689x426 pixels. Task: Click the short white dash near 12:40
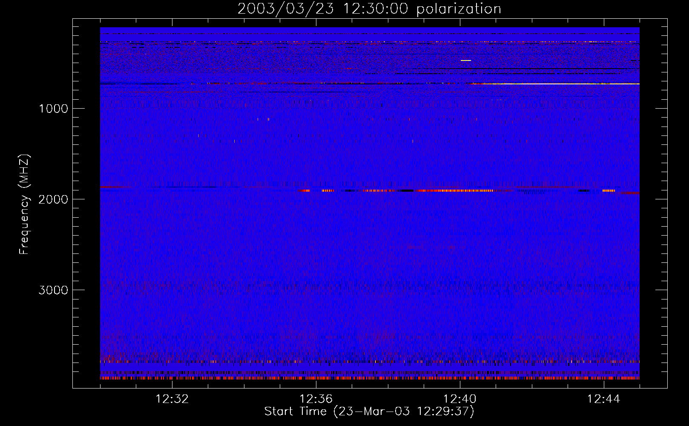point(466,60)
